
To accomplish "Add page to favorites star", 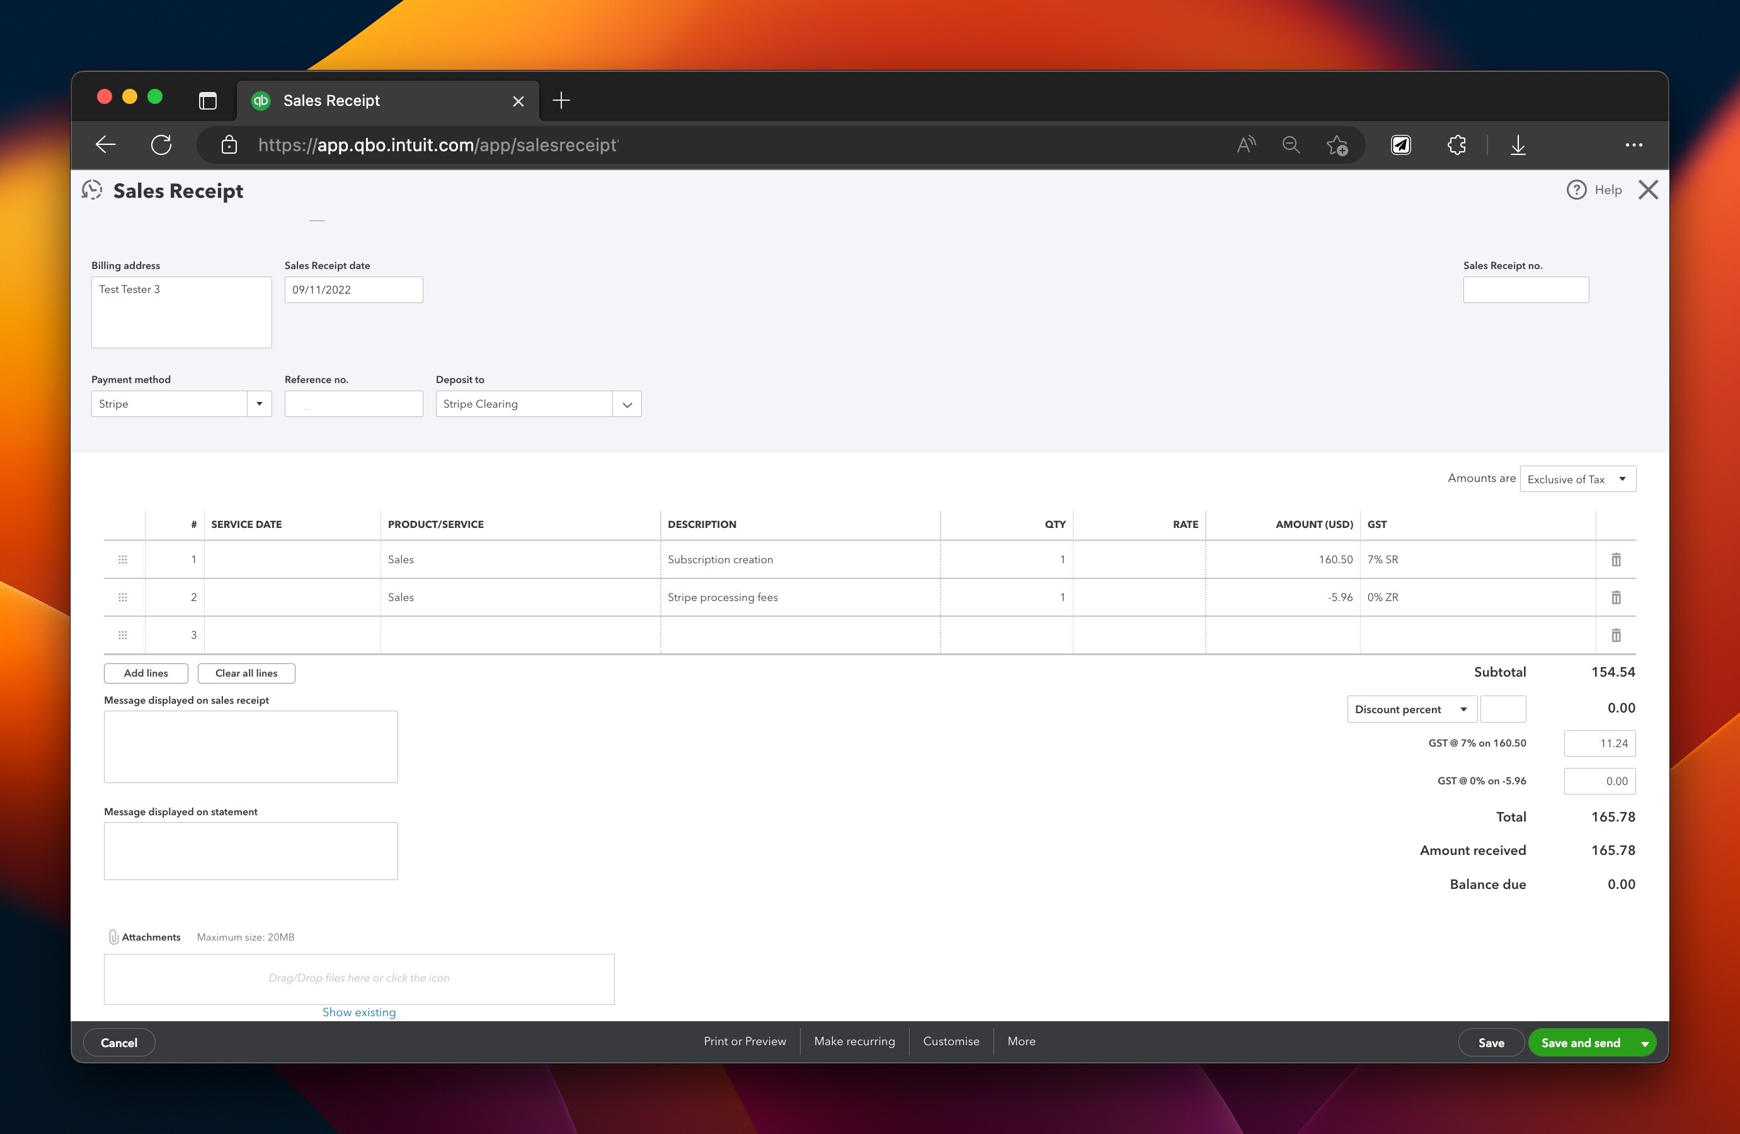I will coord(1337,146).
